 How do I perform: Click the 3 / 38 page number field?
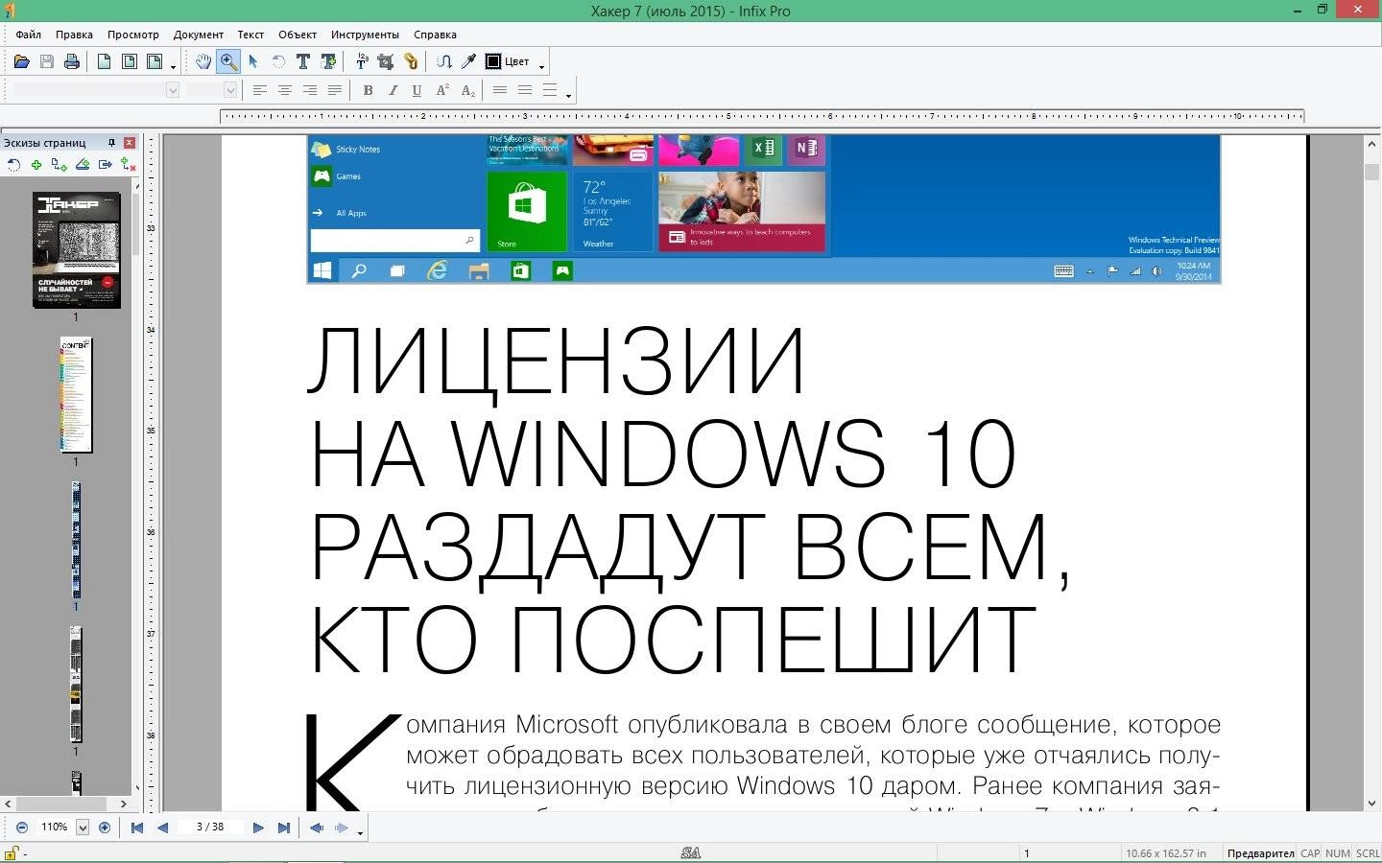pos(210,827)
